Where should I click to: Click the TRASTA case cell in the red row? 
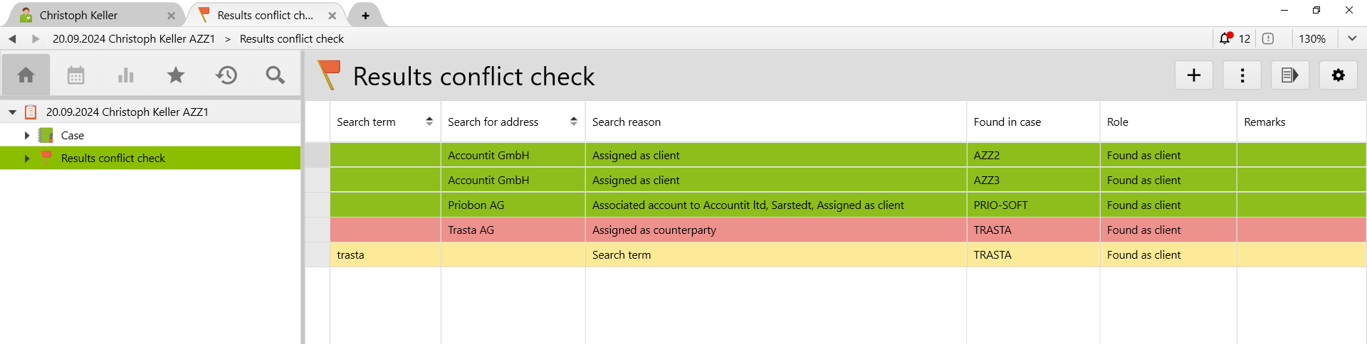(x=1033, y=230)
